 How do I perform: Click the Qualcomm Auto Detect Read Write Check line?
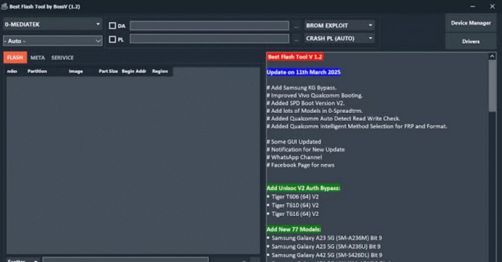[x=333, y=118]
